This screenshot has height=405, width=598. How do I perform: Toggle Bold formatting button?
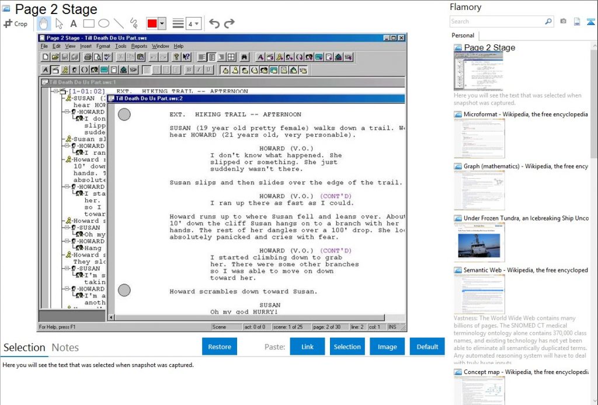(x=189, y=70)
